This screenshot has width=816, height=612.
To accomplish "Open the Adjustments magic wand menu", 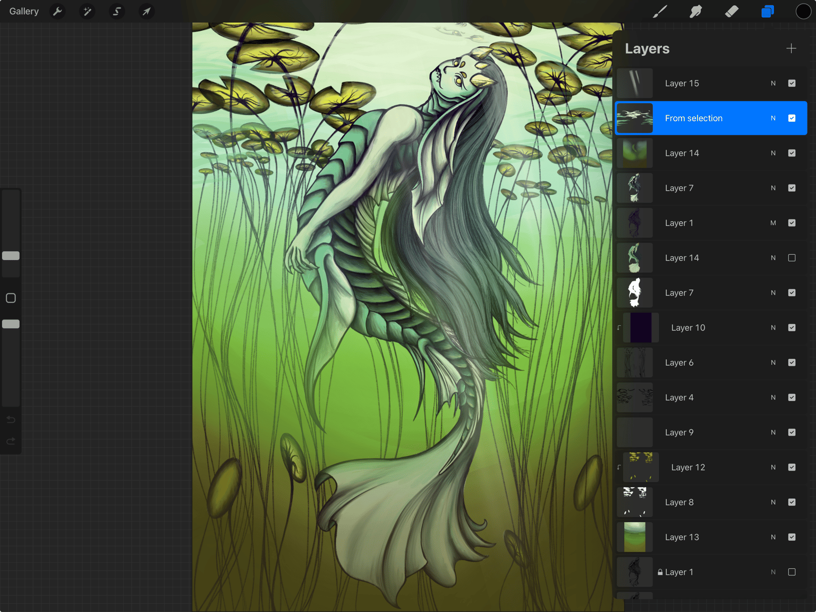I will 87,11.
